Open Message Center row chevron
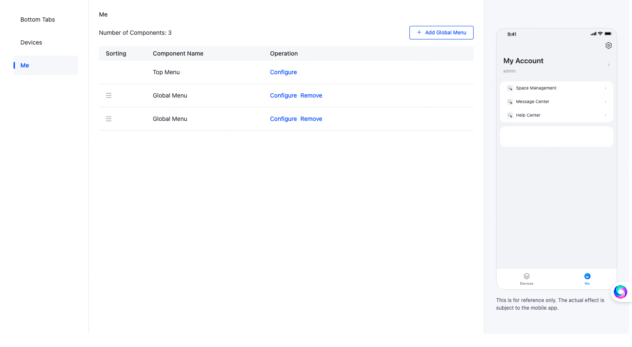 [x=605, y=102]
